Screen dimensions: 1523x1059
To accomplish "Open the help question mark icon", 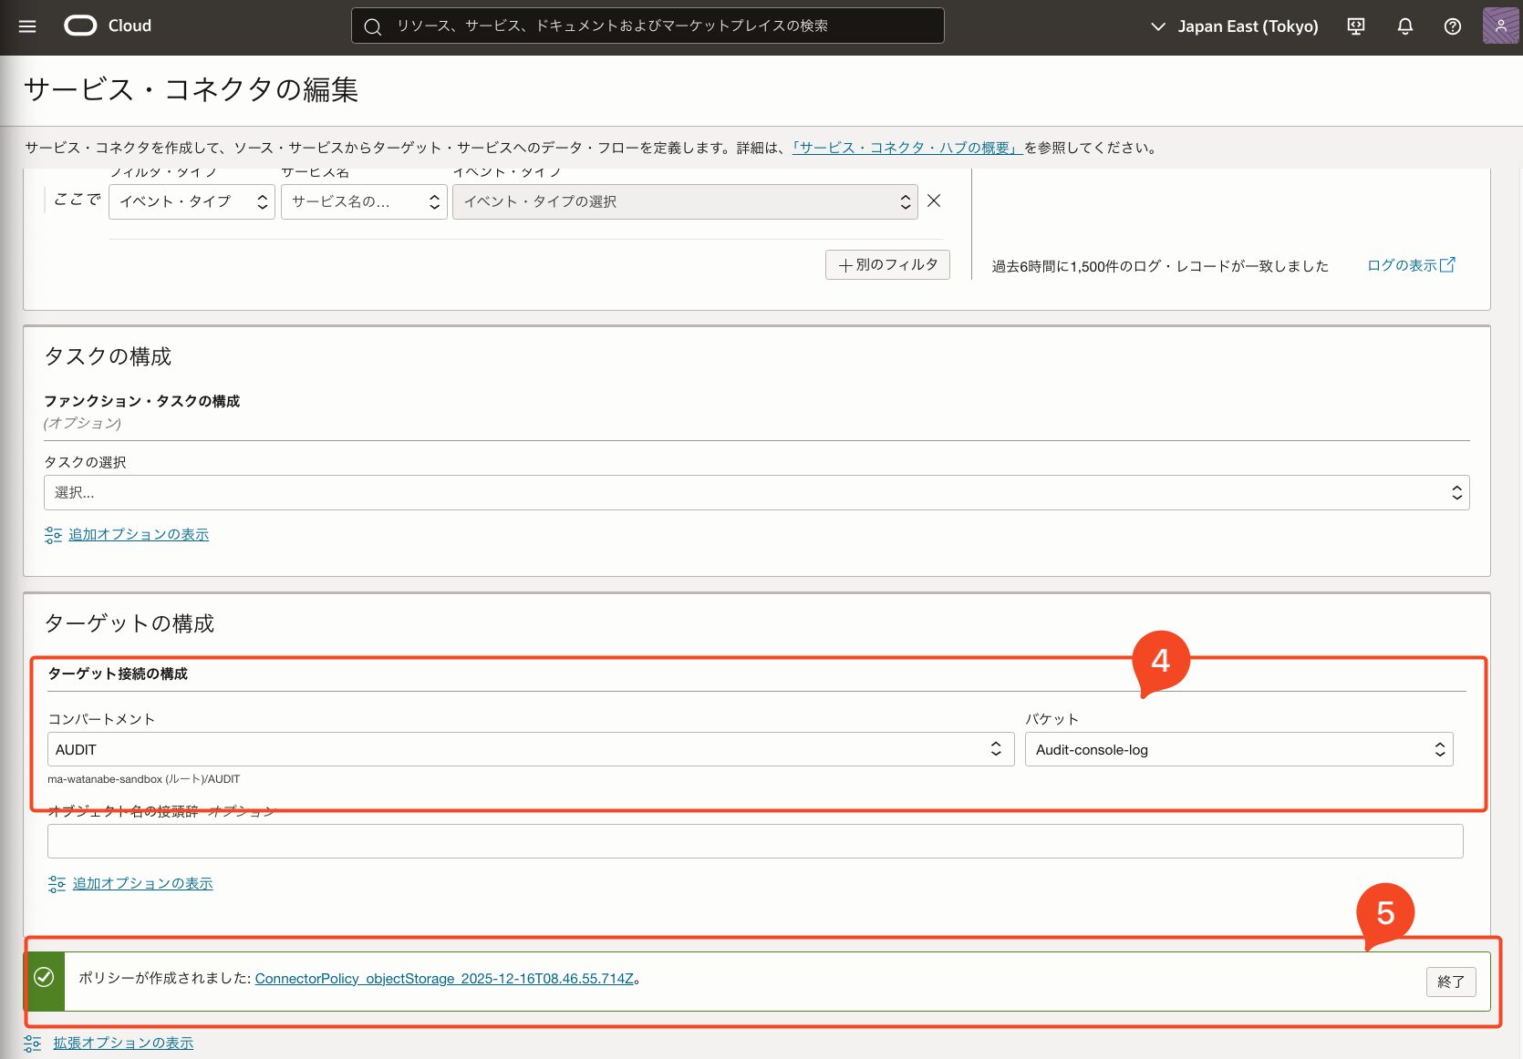I will [x=1453, y=26].
